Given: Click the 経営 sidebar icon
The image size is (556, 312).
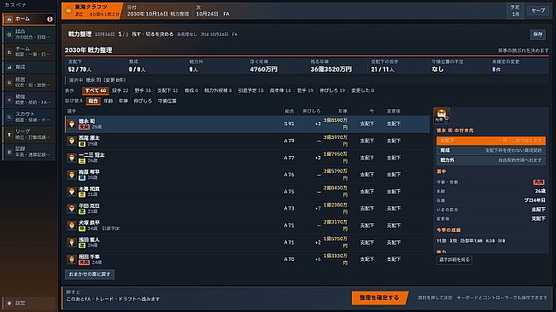Looking at the screenshot, I should [x=9, y=83].
